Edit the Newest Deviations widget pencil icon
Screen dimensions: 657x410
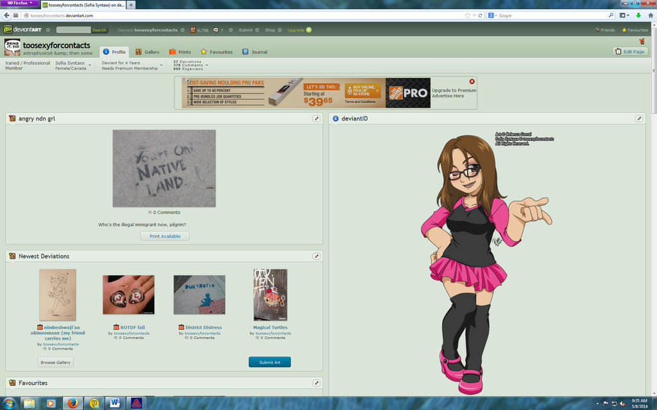[x=316, y=256]
